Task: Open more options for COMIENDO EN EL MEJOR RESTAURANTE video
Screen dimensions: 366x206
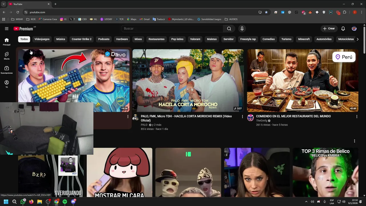Action: (x=357, y=116)
